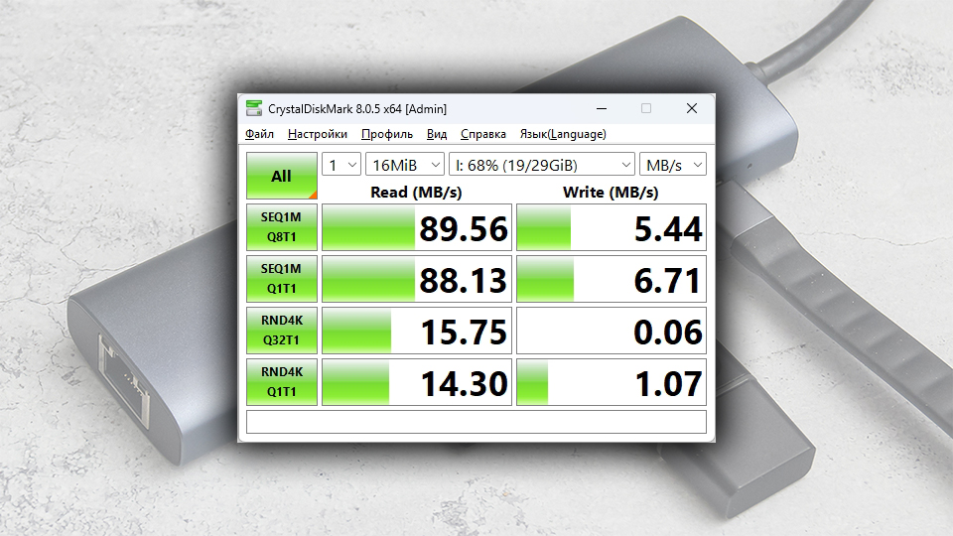Click the 6.71 write result
This screenshot has height=536, width=953.
click(612, 279)
